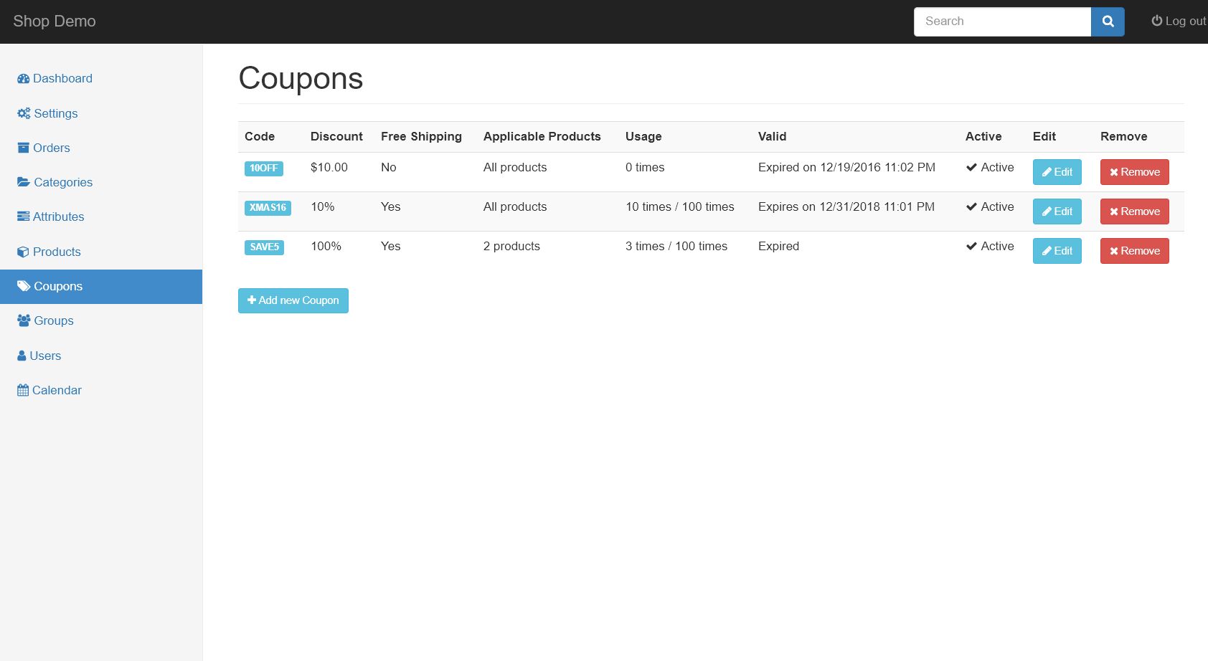Remove the XMAS16 coupon
The image size is (1208, 661).
pyautogui.click(x=1134, y=211)
